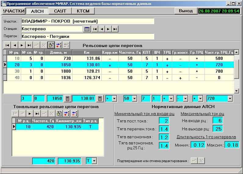Screen dimensions: 243x174
Task: Click edit record icon in tonal circuits toolbar
Action: (60, 113)
